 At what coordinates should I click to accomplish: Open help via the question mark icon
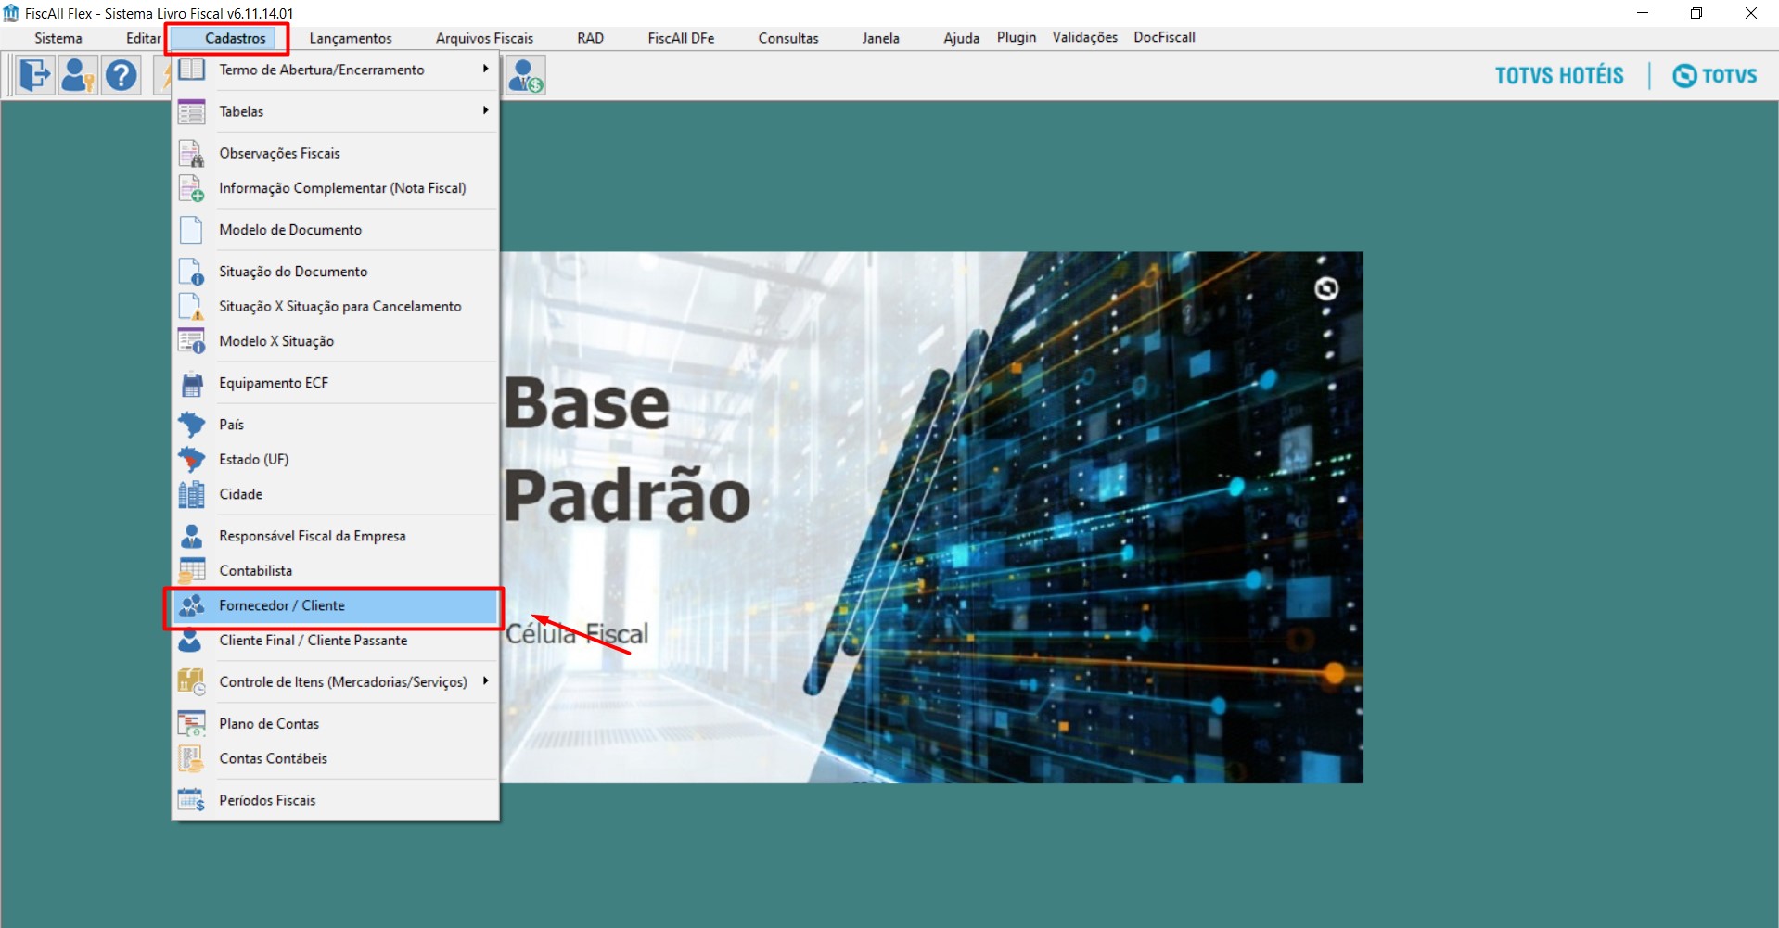[121, 75]
